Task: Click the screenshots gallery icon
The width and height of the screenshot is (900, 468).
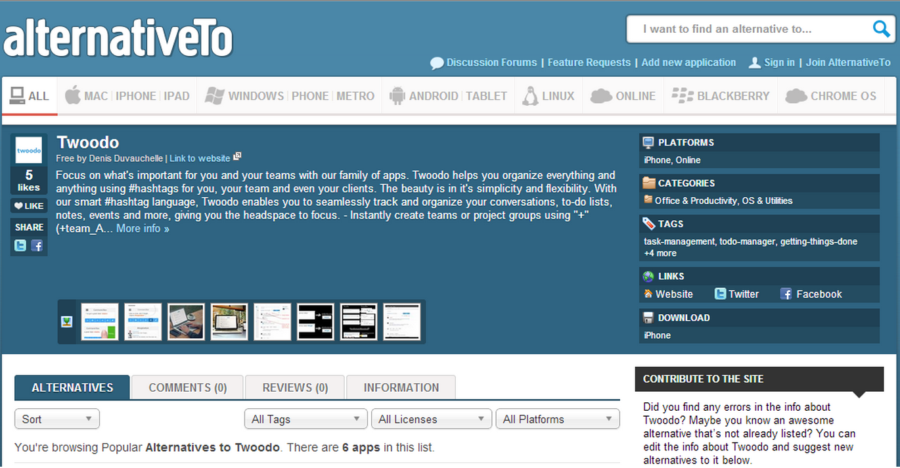Action: (66, 321)
